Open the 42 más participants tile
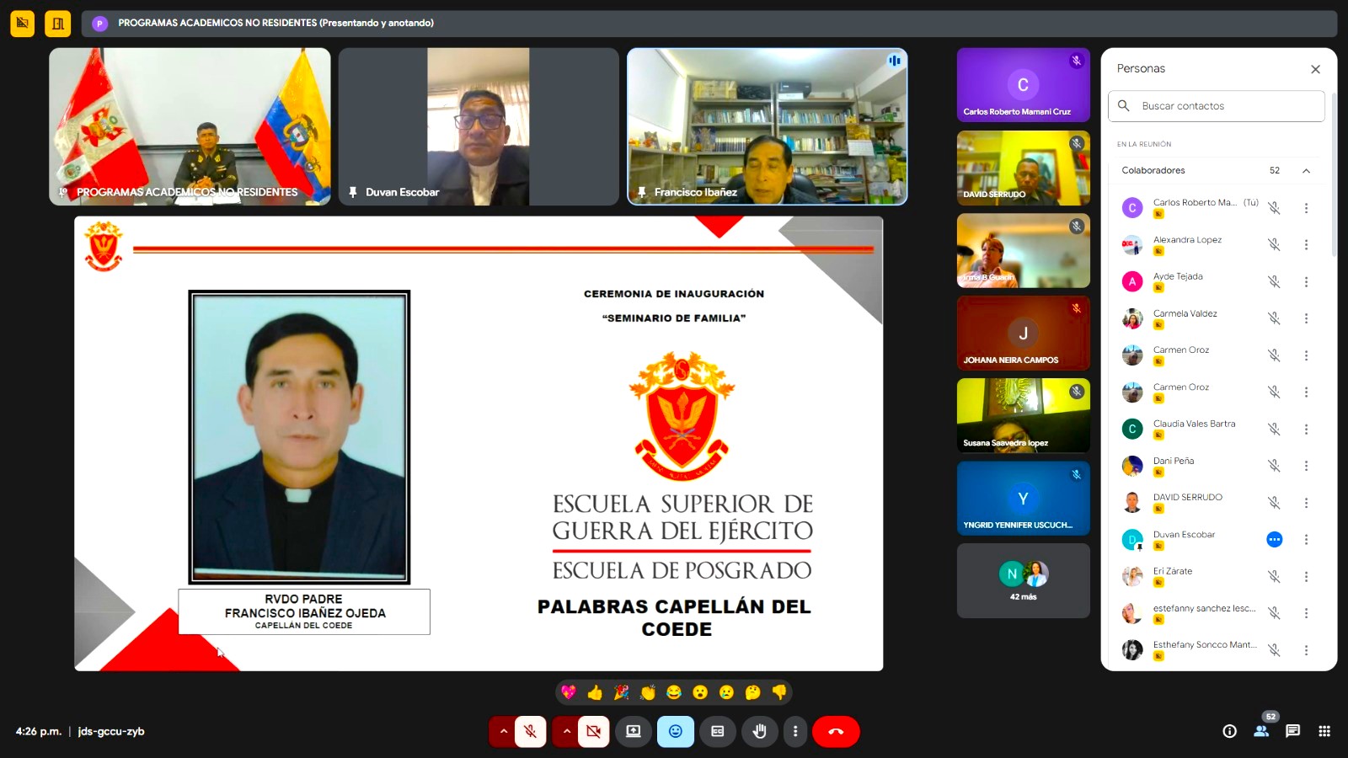The image size is (1348, 758). [x=1023, y=580]
